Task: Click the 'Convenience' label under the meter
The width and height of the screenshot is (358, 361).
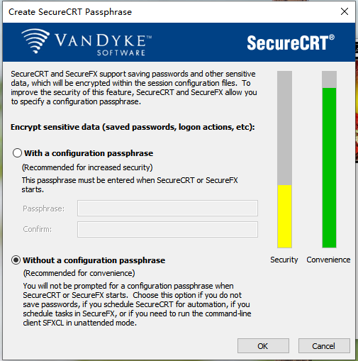Action: pos(328,260)
